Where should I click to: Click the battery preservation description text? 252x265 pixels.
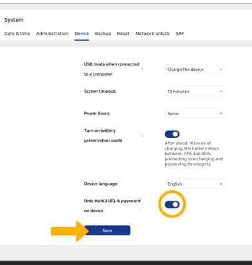[x=194, y=154]
